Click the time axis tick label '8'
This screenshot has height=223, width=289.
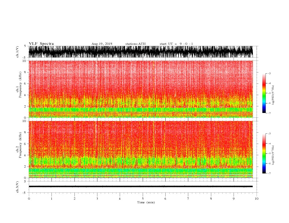(211, 199)
